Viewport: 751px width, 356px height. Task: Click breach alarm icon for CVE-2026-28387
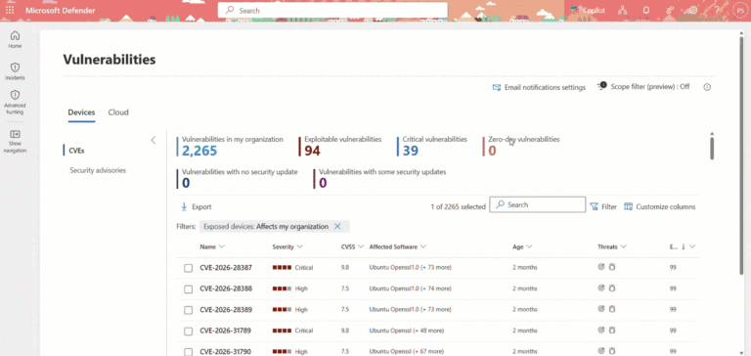[612, 267]
